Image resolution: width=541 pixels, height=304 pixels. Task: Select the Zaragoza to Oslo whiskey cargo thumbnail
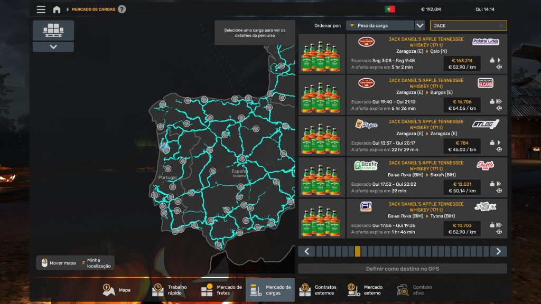322,54
